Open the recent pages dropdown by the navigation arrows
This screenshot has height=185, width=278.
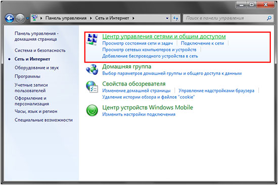coord(27,18)
